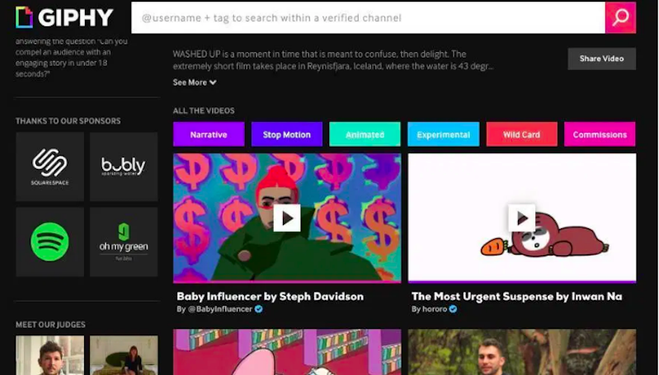
Task: Select the Experimental category
Action: pos(444,134)
